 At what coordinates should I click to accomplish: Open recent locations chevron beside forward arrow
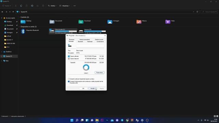[x=10, y=12]
